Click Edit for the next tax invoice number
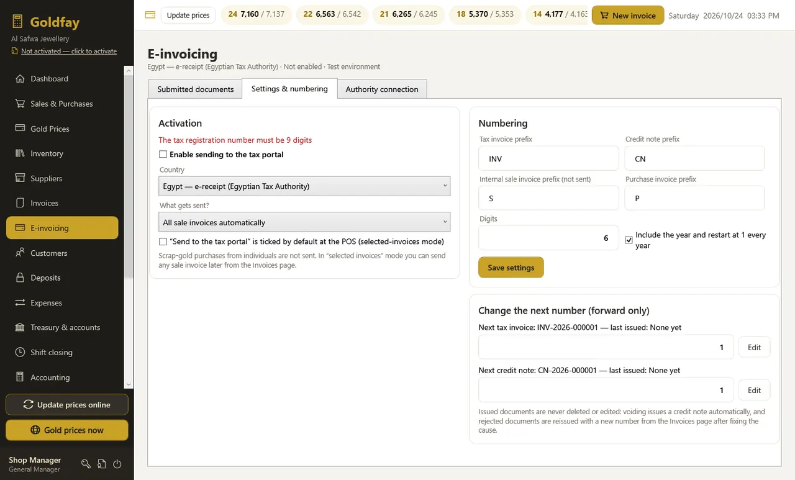 754,347
